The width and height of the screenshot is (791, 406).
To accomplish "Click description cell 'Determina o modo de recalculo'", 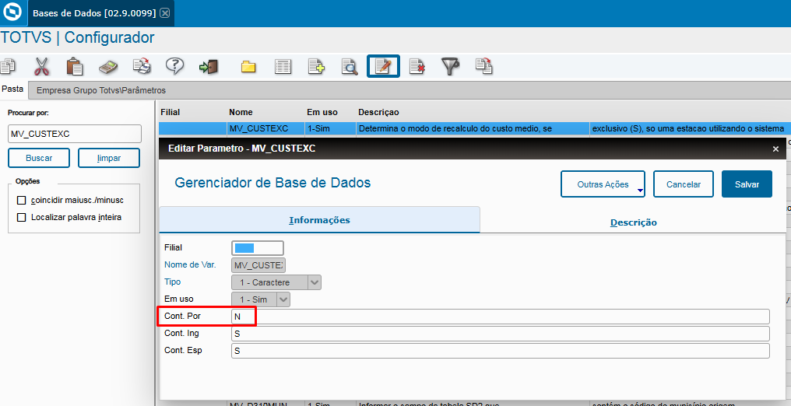I will [x=473, y=128].
